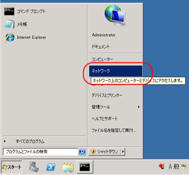Expand すべてのプログラム list
189x175 pixels.
[x=30, y=141]
